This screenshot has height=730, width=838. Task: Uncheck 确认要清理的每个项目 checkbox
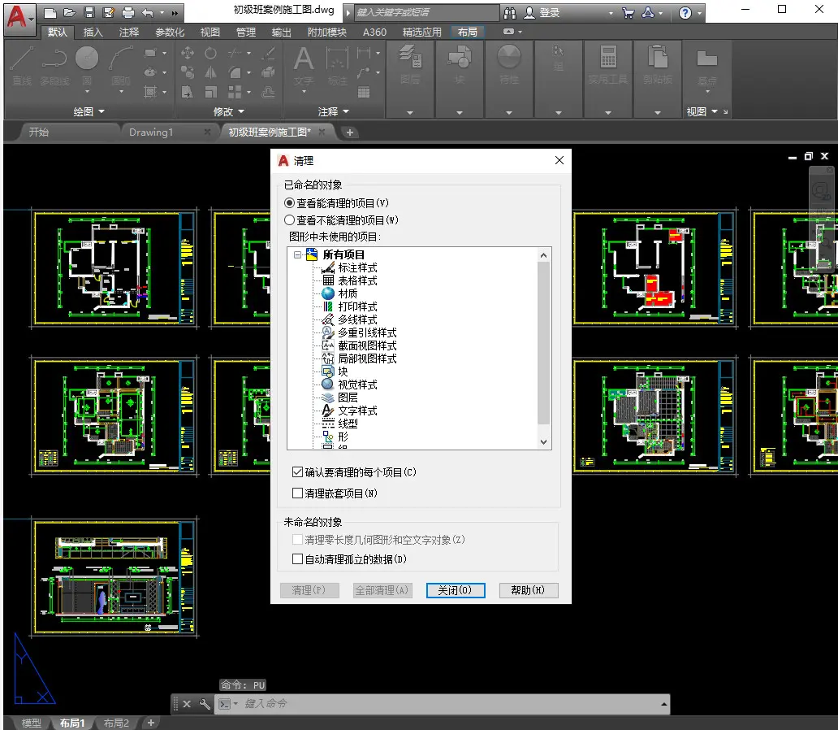click(x=298, y=472)
